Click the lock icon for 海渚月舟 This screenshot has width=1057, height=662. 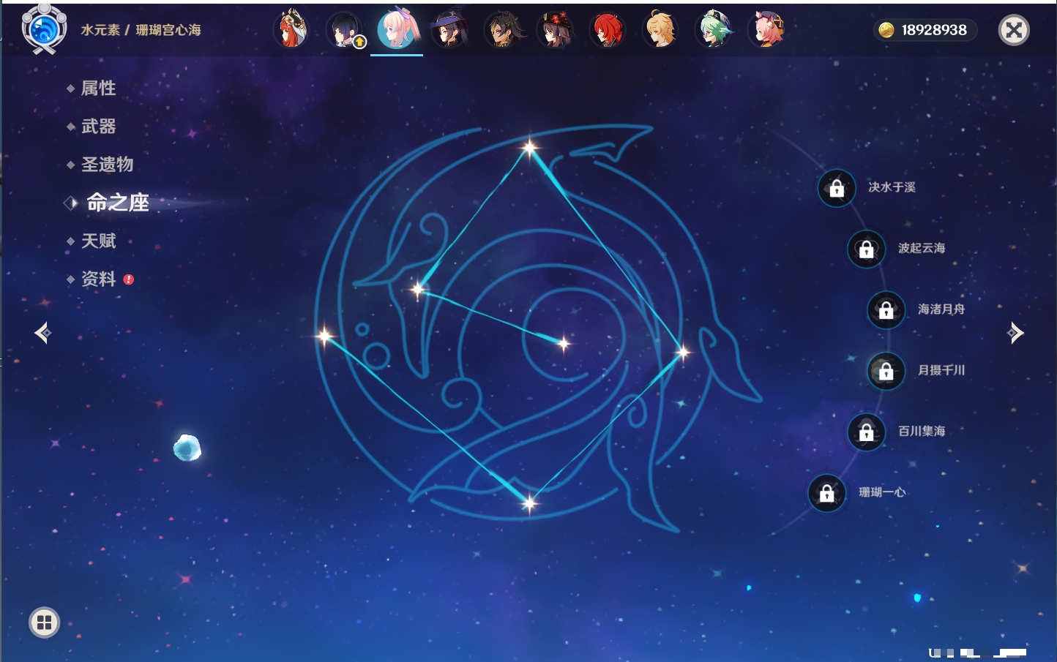click(886, 309)
